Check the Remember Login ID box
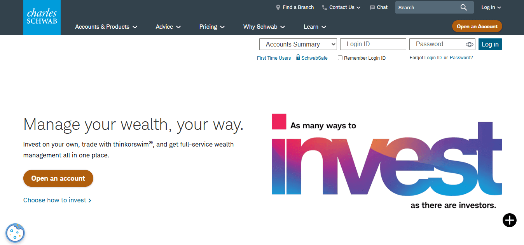524x245 pixels. (x=340, y=57)
